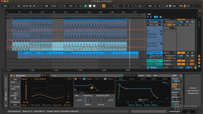Viewport: 203px width, 114px height.
Task: Open the quantization menu showing None
Action: click(55, 6)
